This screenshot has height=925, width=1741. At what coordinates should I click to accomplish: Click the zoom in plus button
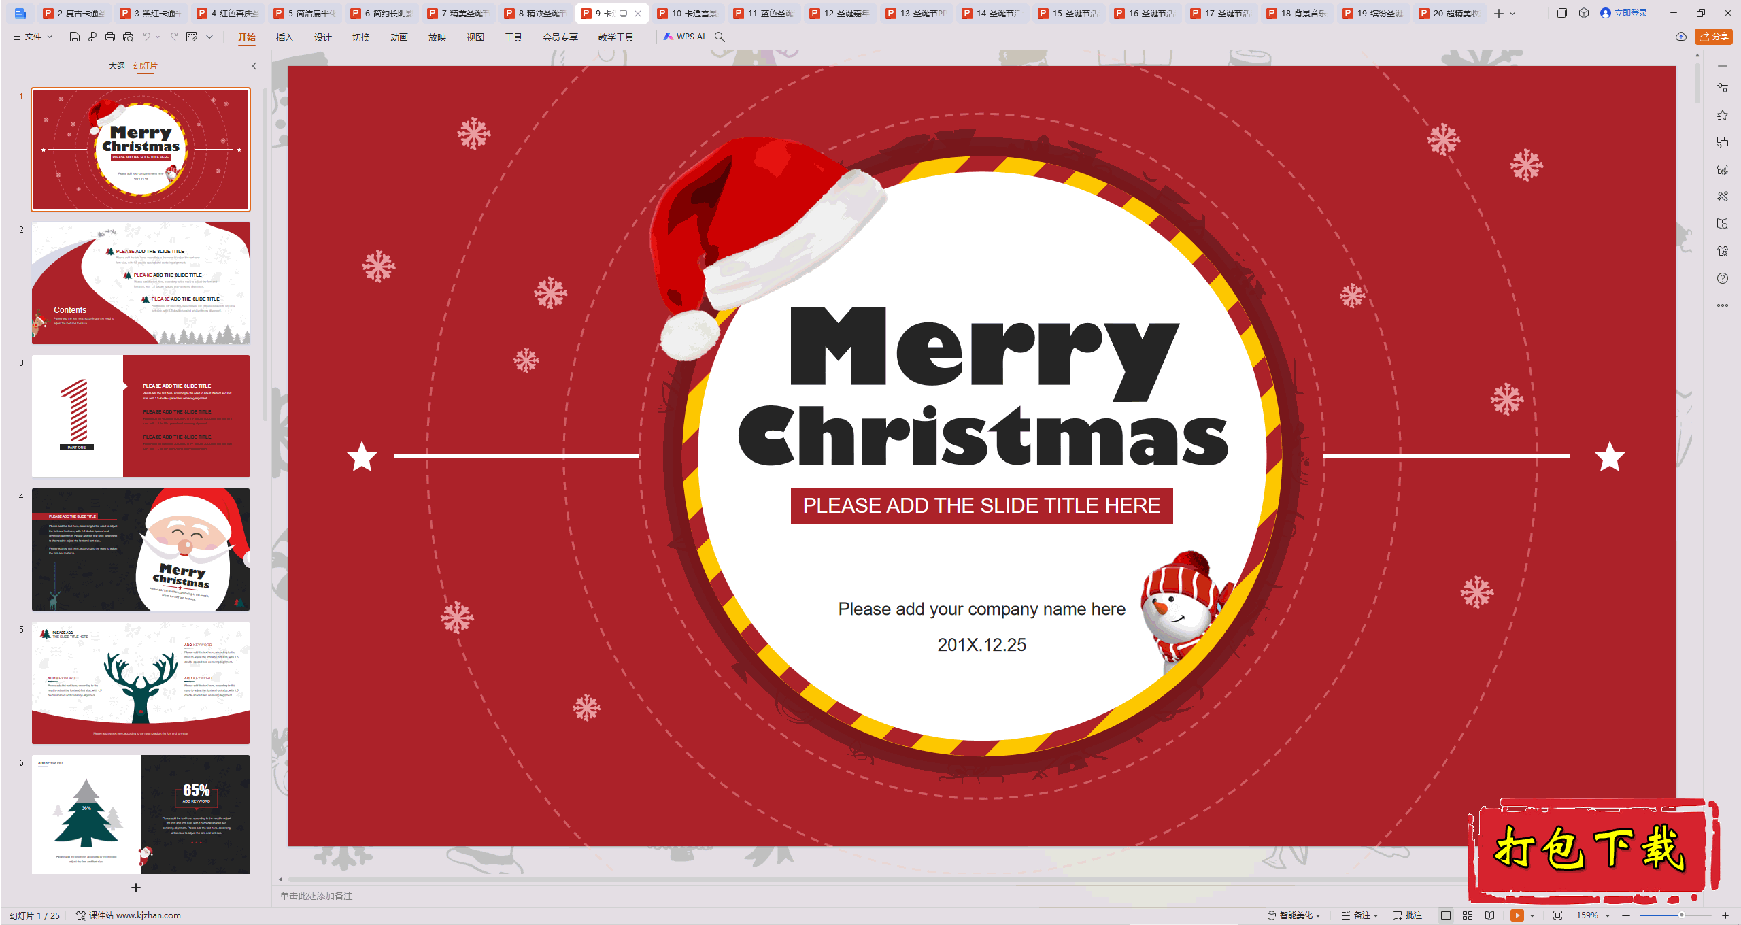click(x=1725, y=915)
